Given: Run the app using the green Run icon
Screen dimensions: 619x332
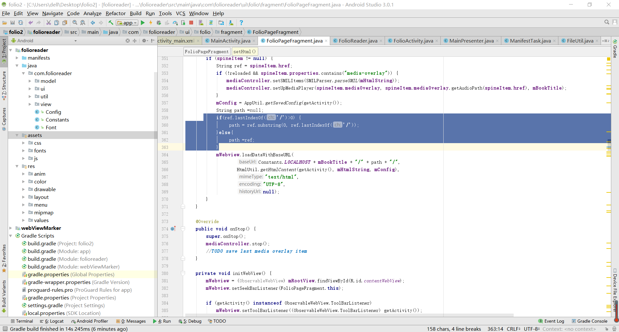Looking at the screenshot, I should 143,23.
